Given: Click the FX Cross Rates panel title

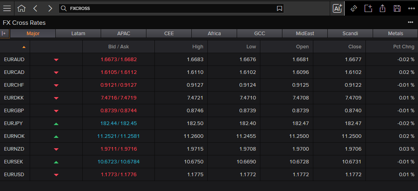Looking at the screenshot, I should click(x=24, y=23).
